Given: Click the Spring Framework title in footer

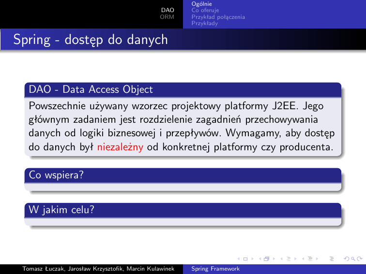Looking at the screenshot, I should tap(215, 269).
